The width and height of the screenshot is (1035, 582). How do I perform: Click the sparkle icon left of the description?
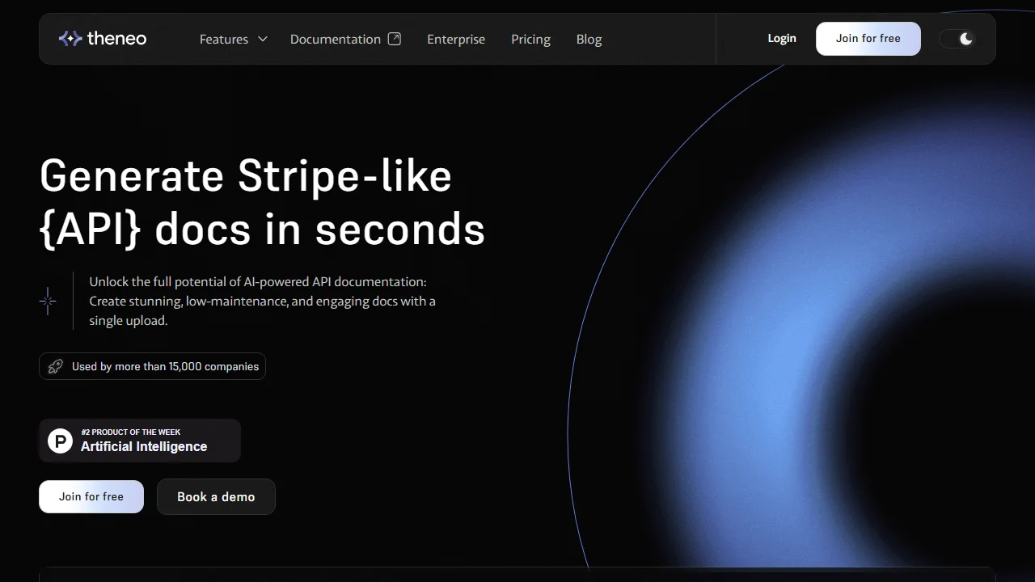tap(48, 302)
